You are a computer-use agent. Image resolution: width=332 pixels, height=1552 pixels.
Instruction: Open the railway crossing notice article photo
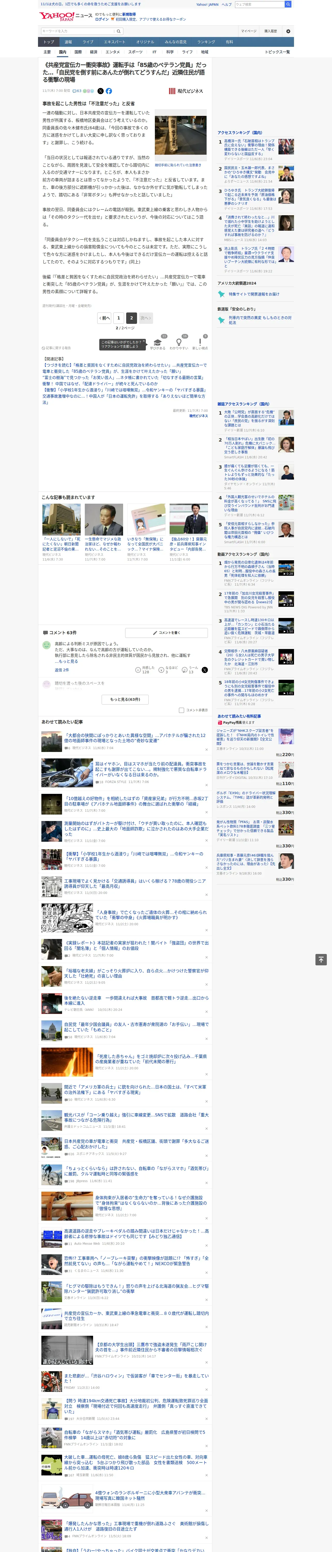coord(180,136)
